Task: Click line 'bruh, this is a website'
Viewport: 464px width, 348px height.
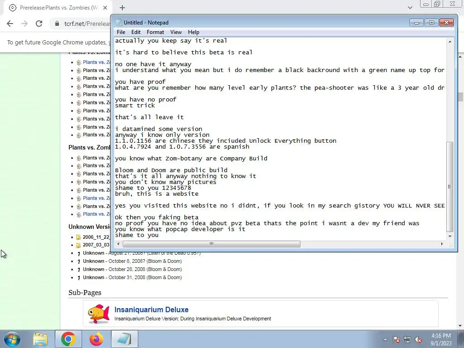Action: [156, 194]
